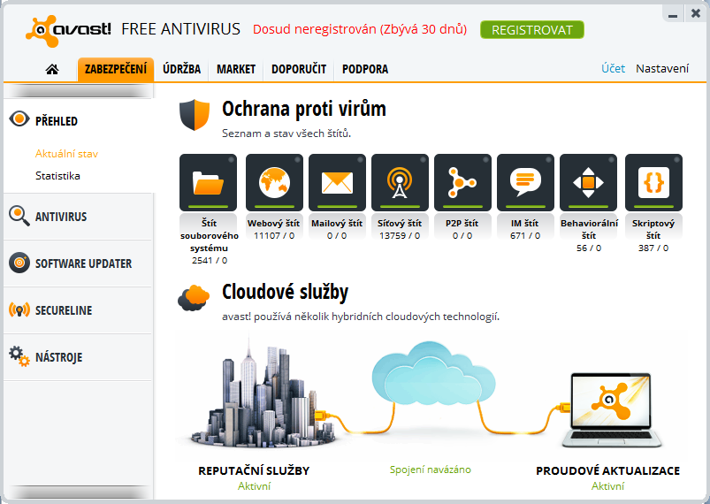710x504 pixels.
Task: Open the Nastavení settings link
Action: click(x=662, y=68)
